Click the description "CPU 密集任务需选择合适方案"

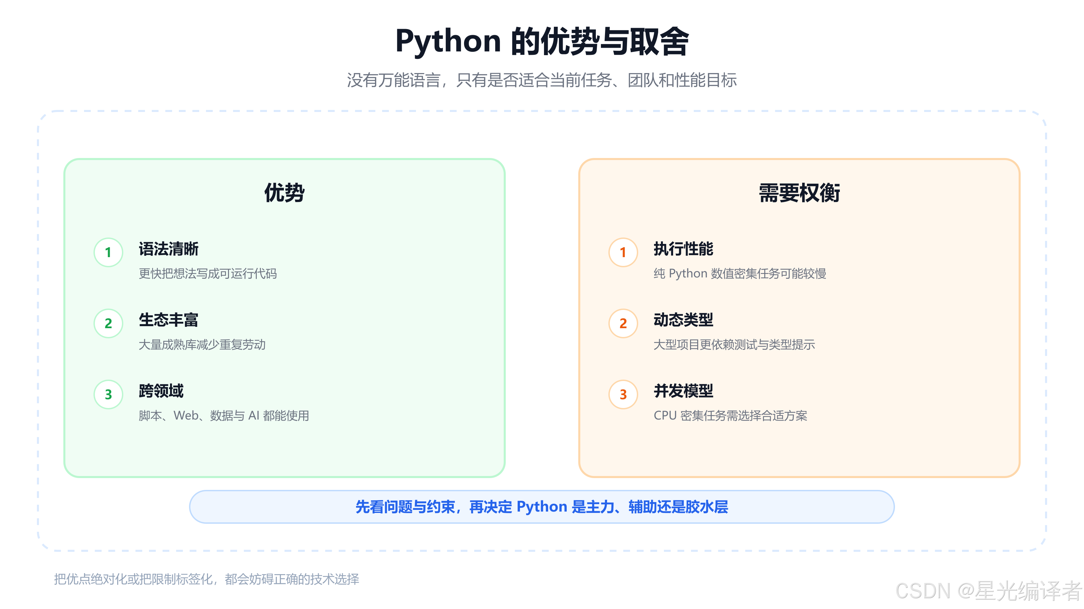pyautogui.click(x=731, y=416)
